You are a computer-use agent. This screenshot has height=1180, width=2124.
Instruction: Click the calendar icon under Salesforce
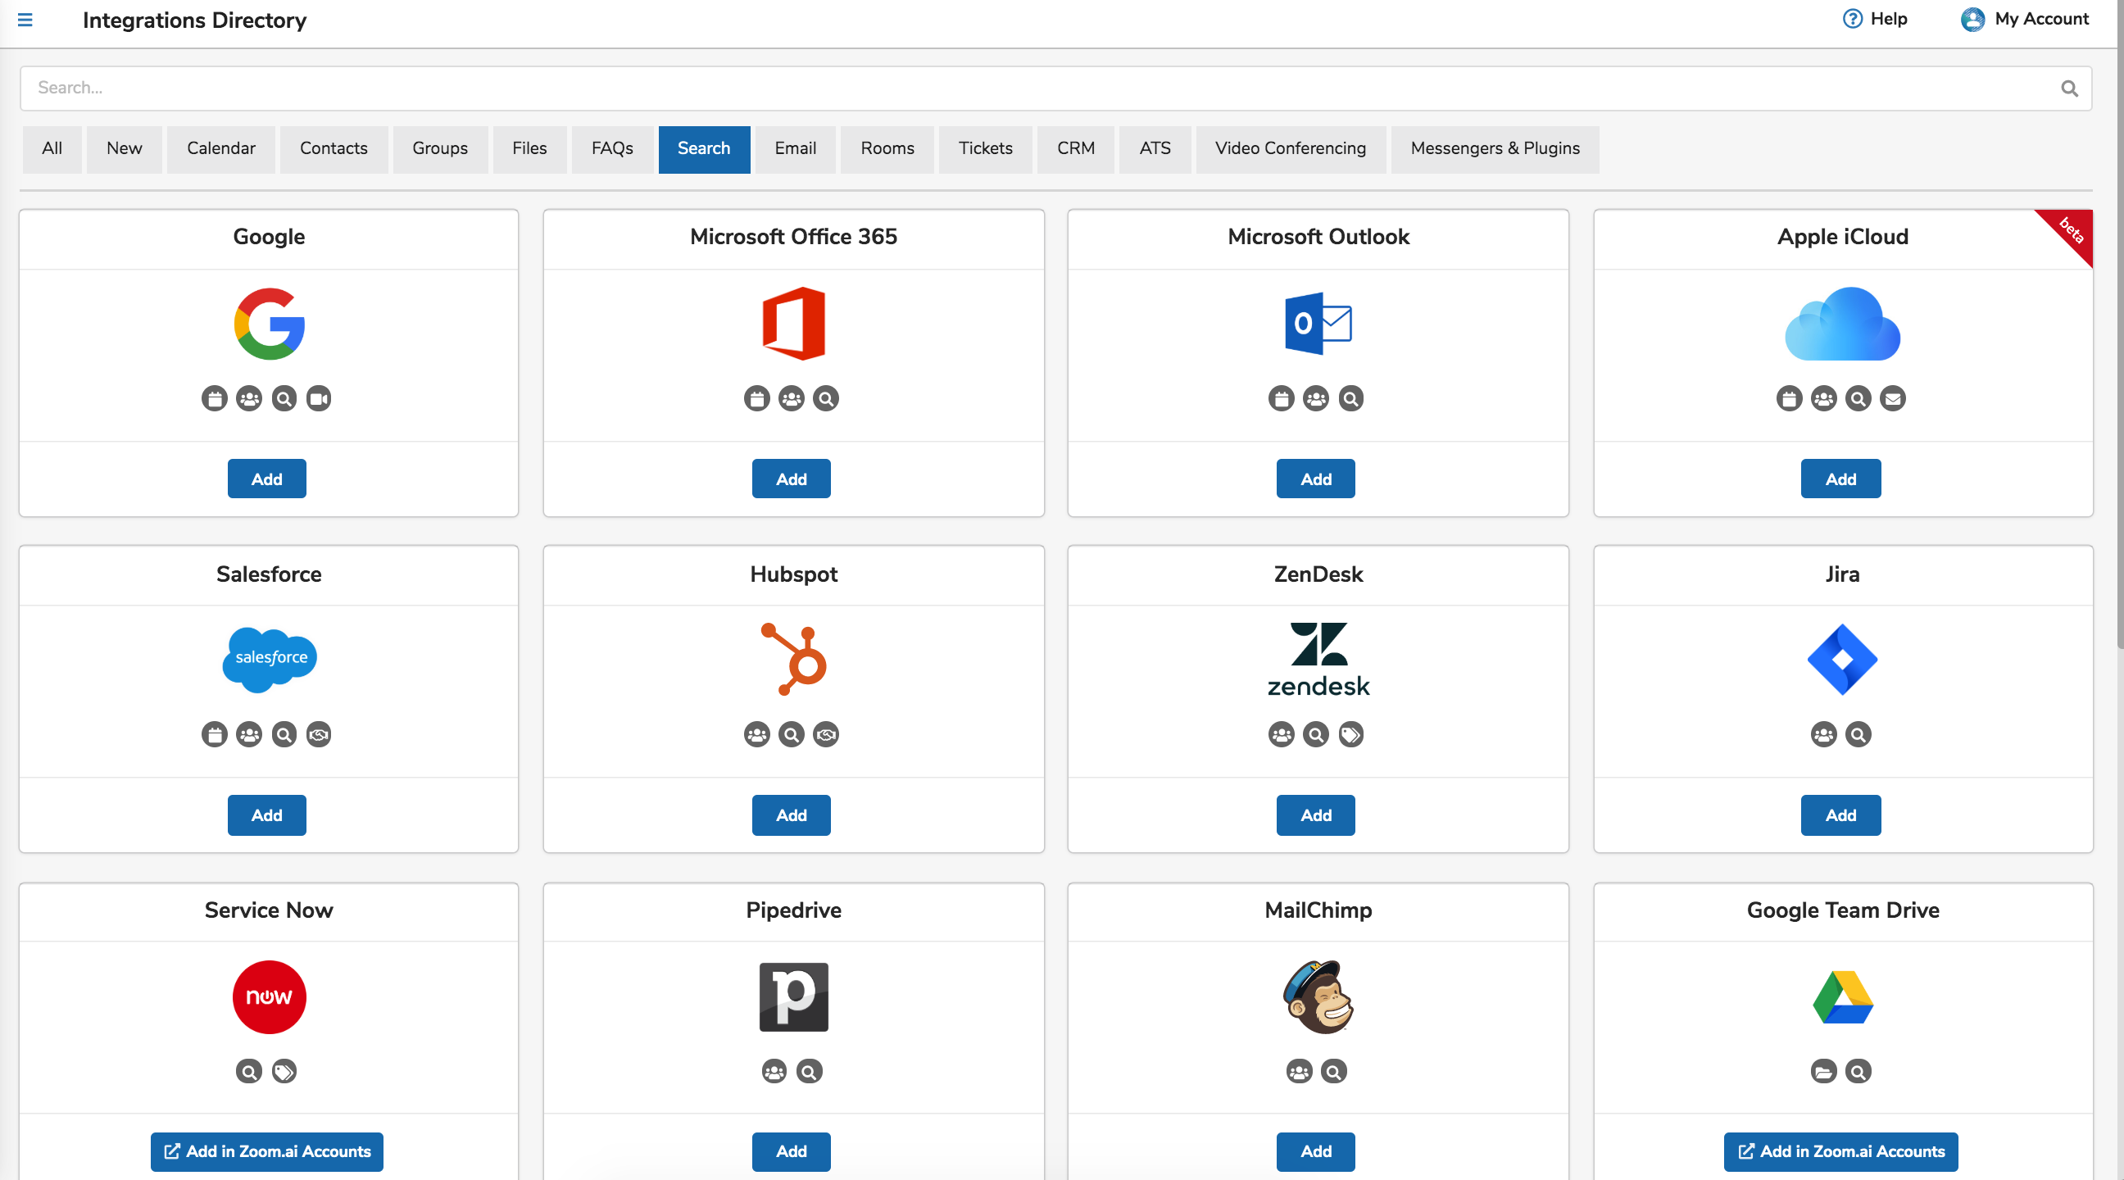pos(215,735)
